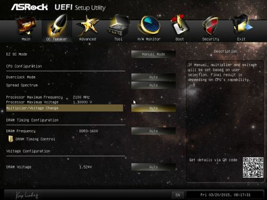Click the Exit tab label

pyautogui.click(x=241, y=39)
